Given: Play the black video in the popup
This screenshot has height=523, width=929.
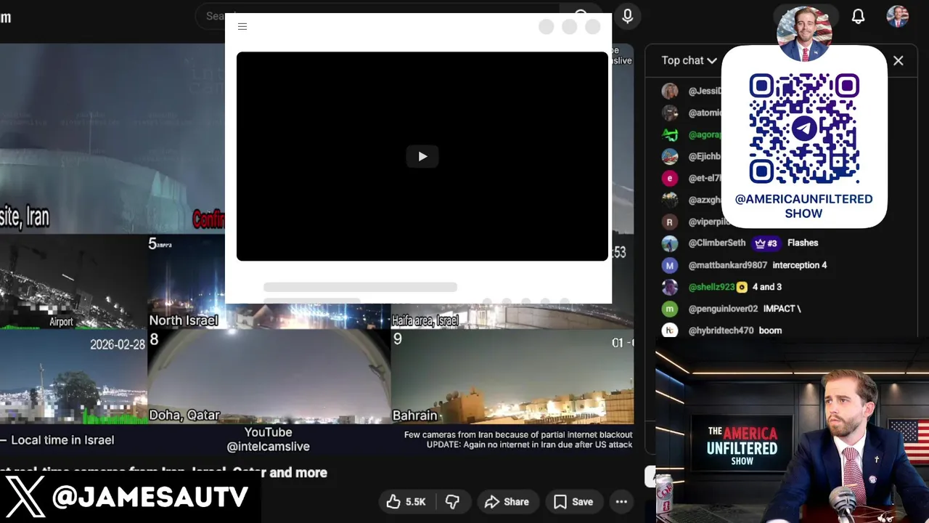Looking at the screenshot, I should click(x=422, y=156).
